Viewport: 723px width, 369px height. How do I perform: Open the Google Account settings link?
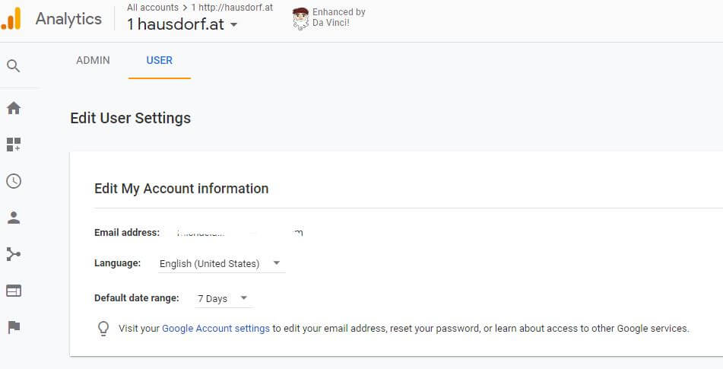(x=216, y=329)
